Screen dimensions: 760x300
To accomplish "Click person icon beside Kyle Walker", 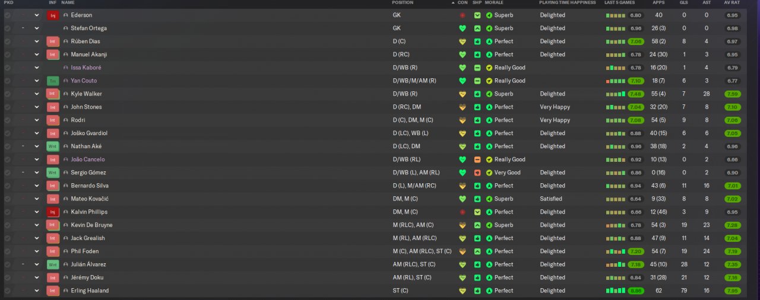I will (65, 94).
